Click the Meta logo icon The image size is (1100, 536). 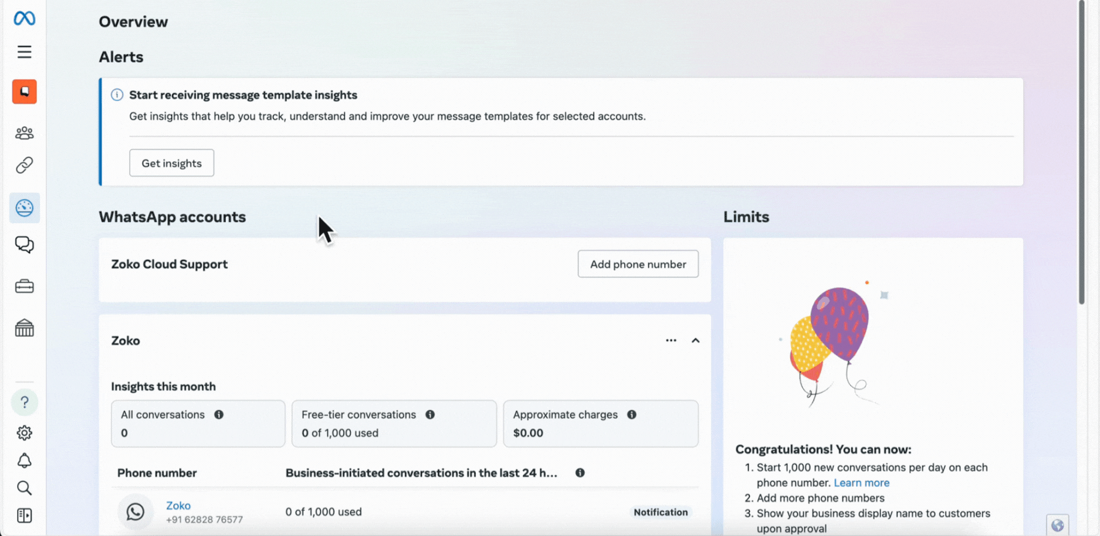24,18
